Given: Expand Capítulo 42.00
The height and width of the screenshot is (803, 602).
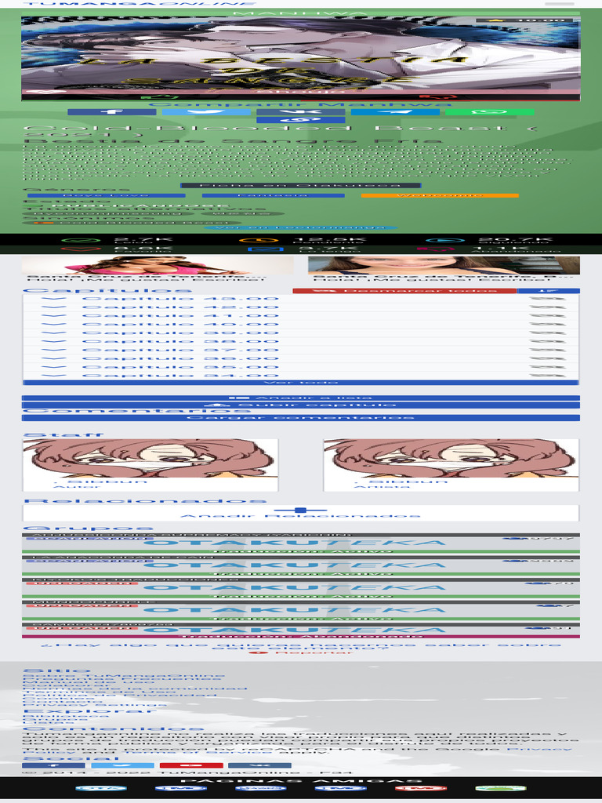Looking at the screenshot, I should coord(180,307).
